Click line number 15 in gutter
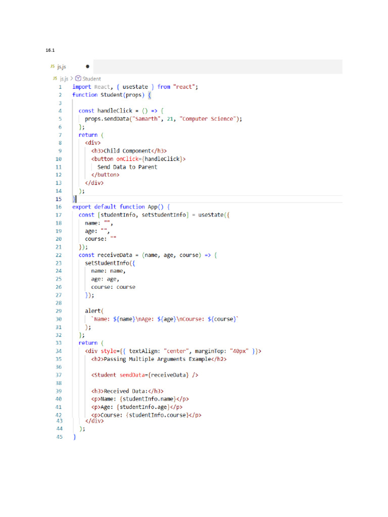 pos(59,199)
